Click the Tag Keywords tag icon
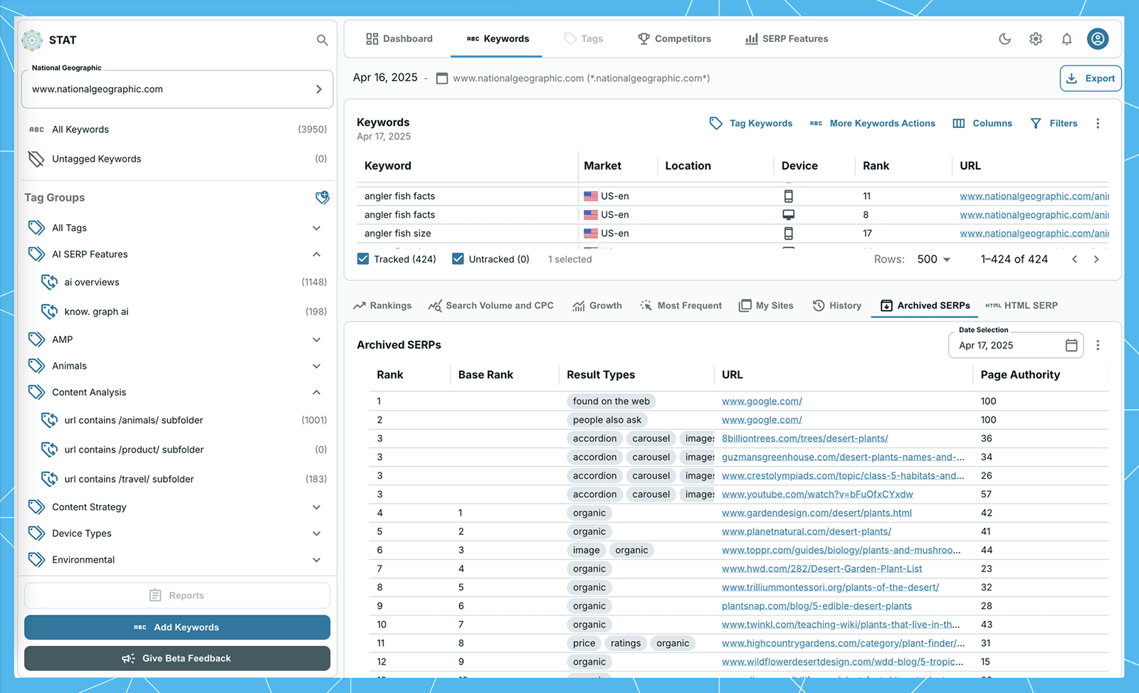 click(x=715, y=123)
